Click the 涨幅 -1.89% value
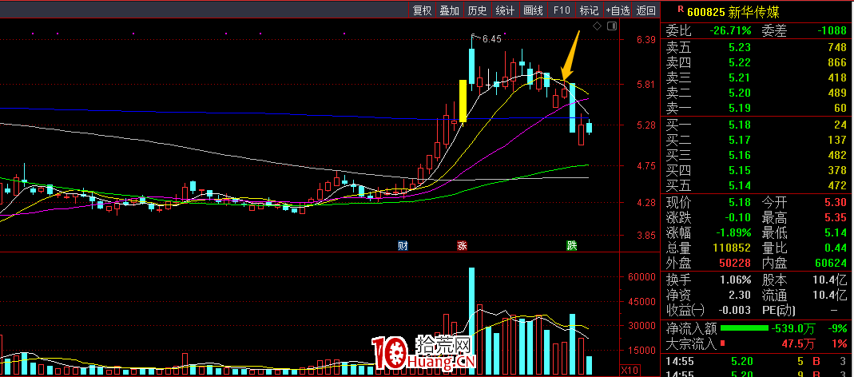 [x=733, y=233]
